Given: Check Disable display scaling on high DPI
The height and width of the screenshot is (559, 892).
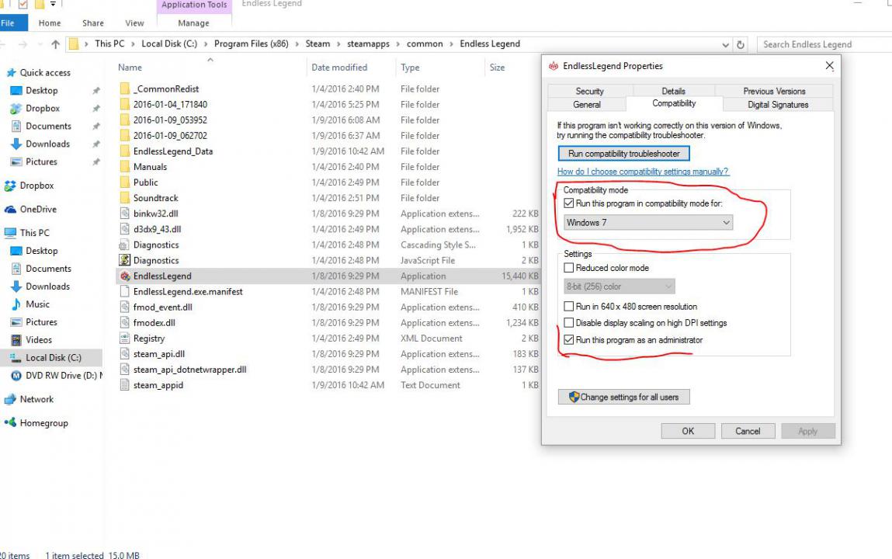Looking at the screenshot, I should 568,323.
